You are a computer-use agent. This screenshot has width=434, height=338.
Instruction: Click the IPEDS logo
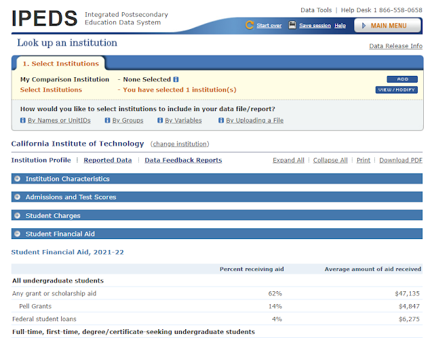tap(43, 18)
